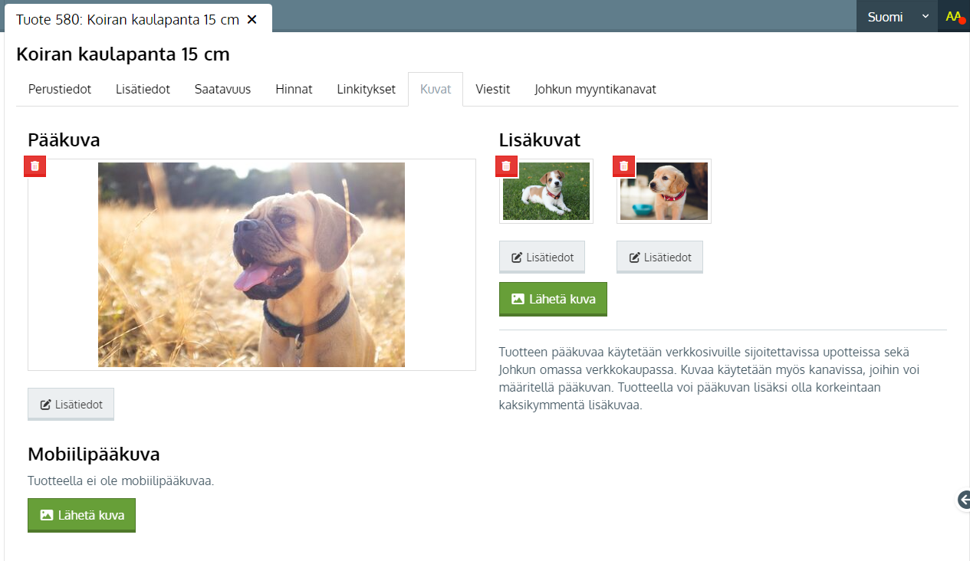Switch to the Lisätiedot tab
Viewport: 970px width, 561px height.
coord(143,90)
